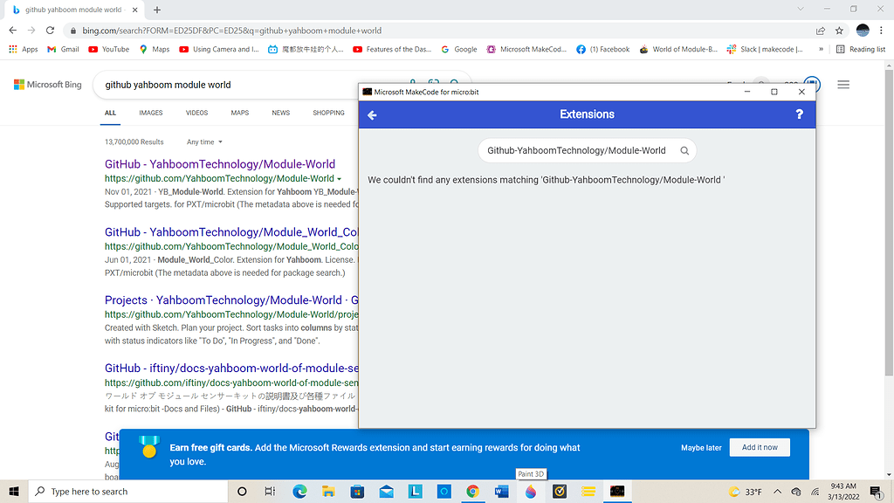Viewport: 894px width, 503px height.
Task: Open Windows Start menu
Action: pyautogui.click(x=14, y=491)
